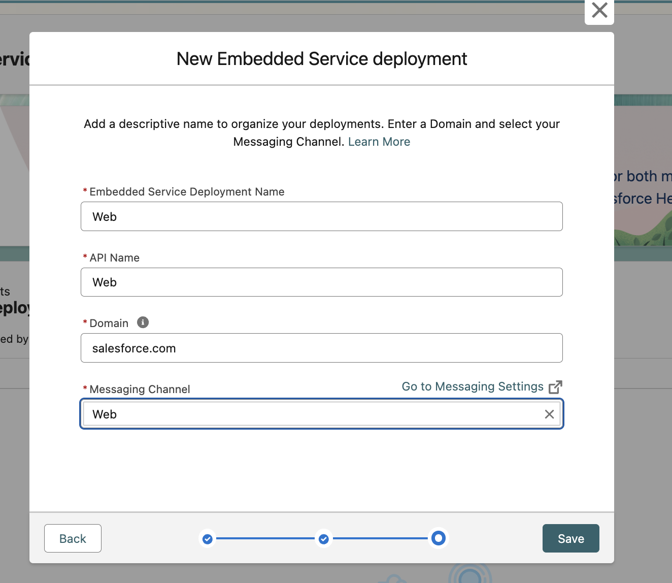
Task: Click the API Name label
Action: [114, 258]
